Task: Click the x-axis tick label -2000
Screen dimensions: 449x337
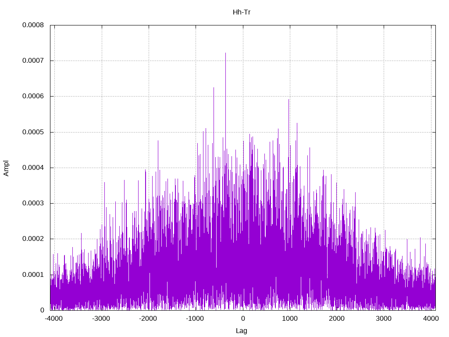Action: click(148, 319)
